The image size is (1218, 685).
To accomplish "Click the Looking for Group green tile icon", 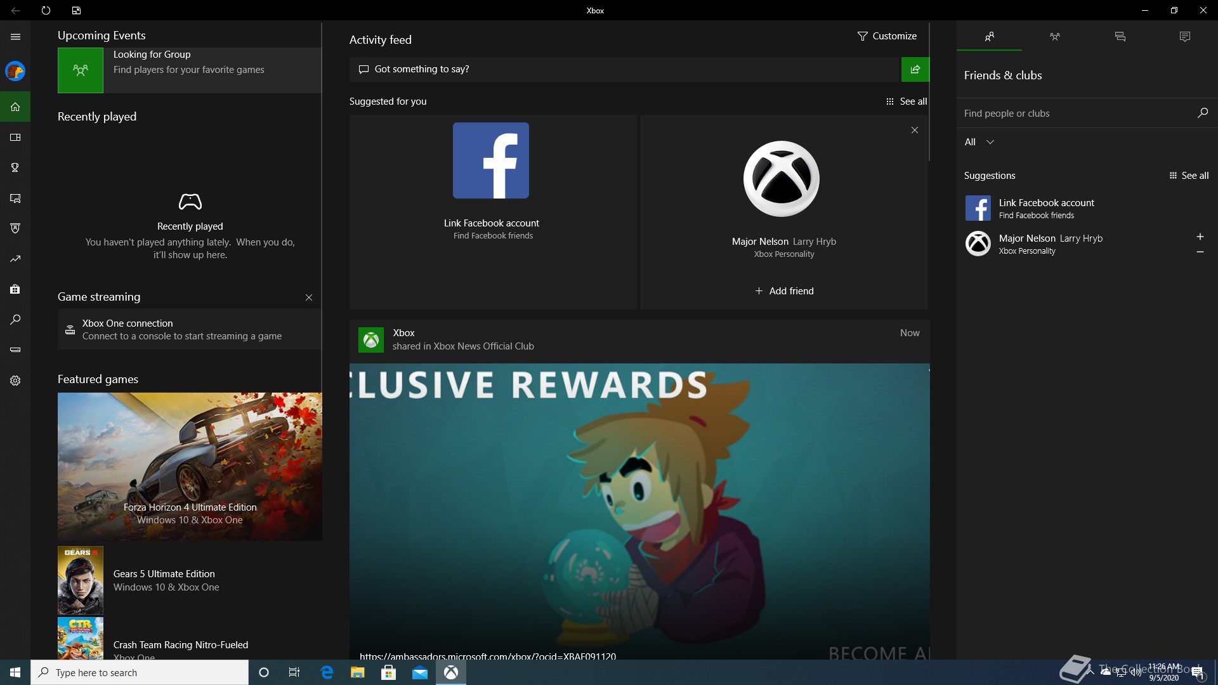I will [81, 70].
